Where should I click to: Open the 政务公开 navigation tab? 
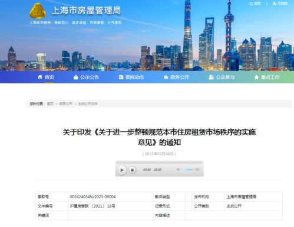click(180, 77)
